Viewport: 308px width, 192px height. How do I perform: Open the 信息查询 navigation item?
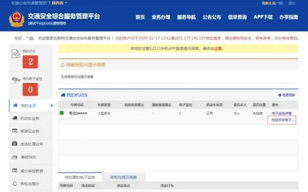237,17
